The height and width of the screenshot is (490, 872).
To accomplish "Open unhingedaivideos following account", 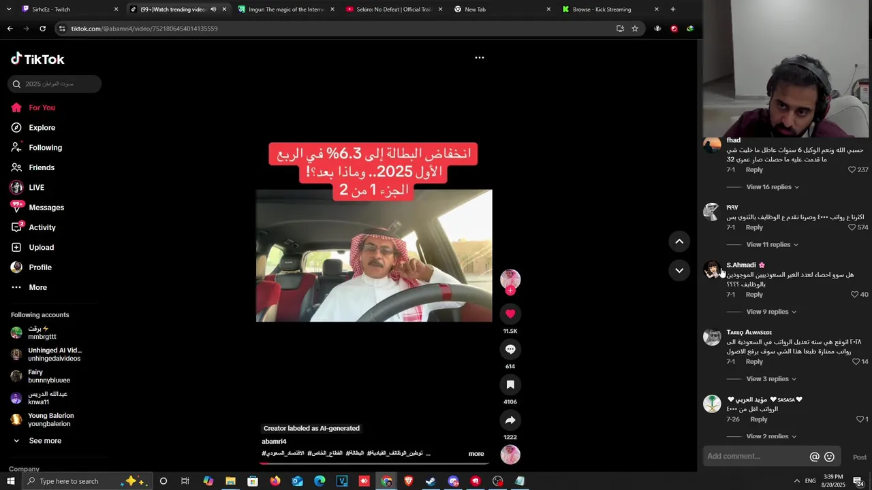I will tap(46, 355).
